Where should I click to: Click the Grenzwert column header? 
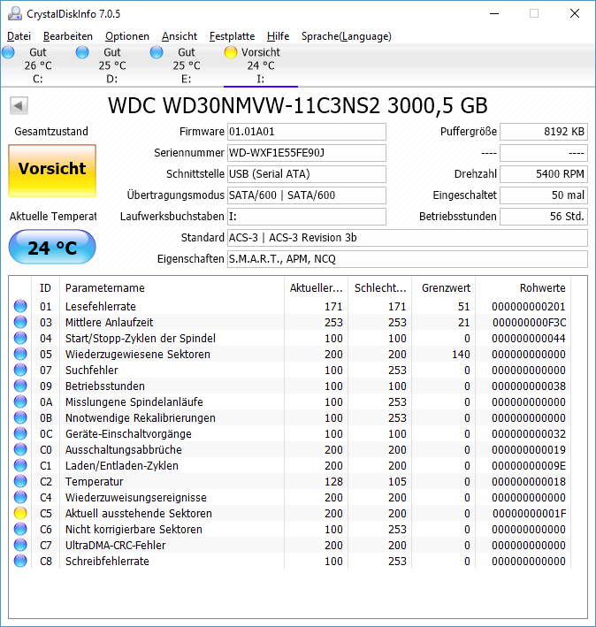tap(444, 288)
